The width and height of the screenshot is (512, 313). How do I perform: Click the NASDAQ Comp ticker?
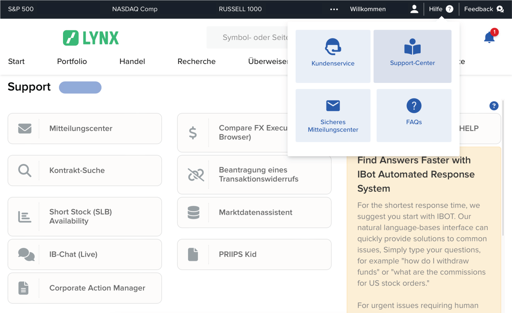point(135,9)
